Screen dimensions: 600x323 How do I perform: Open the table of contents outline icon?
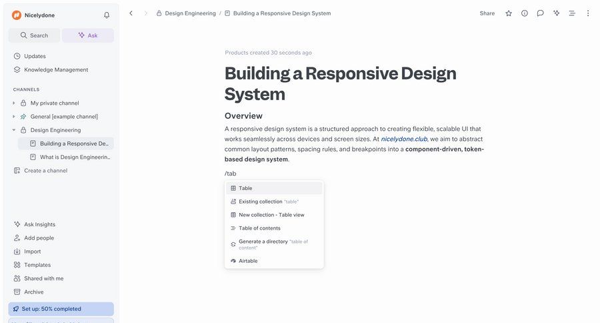coord(572,13)
